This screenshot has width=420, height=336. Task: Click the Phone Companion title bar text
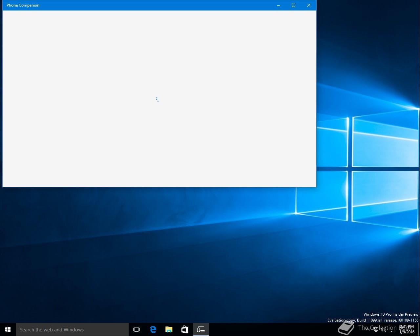[23, 5]
